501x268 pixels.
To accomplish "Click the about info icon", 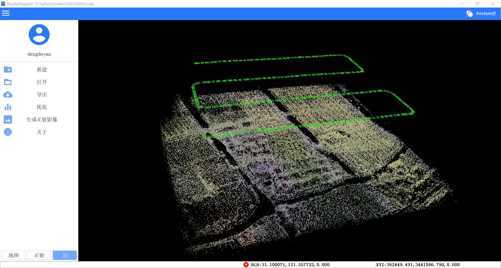I will pyautogui.click(x=8, y=132).
